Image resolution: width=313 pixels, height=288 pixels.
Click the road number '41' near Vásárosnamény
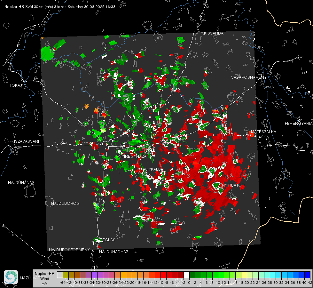pos(243,93)
